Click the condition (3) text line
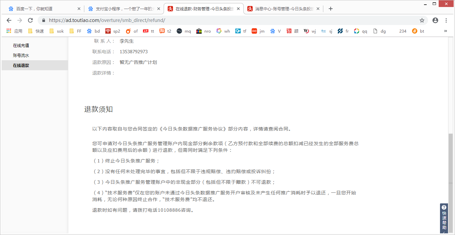The image size is (455, 235). (x=184, y=182)
